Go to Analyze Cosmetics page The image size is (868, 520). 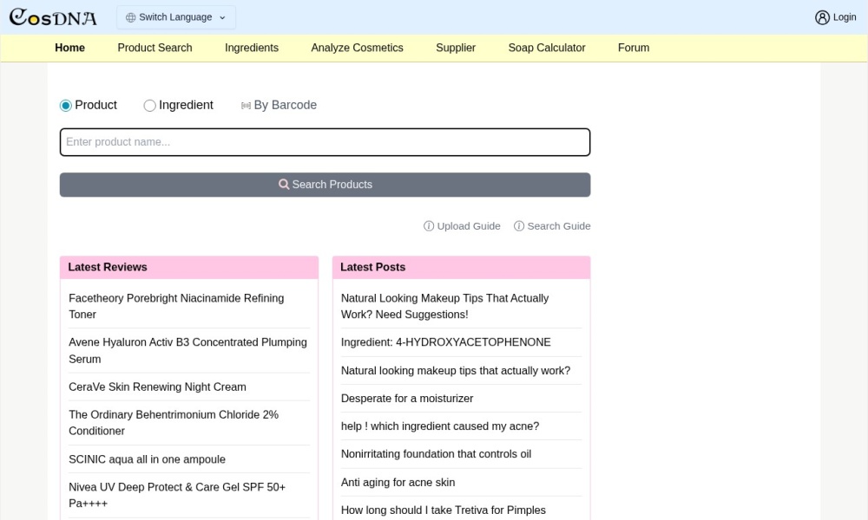357,48
